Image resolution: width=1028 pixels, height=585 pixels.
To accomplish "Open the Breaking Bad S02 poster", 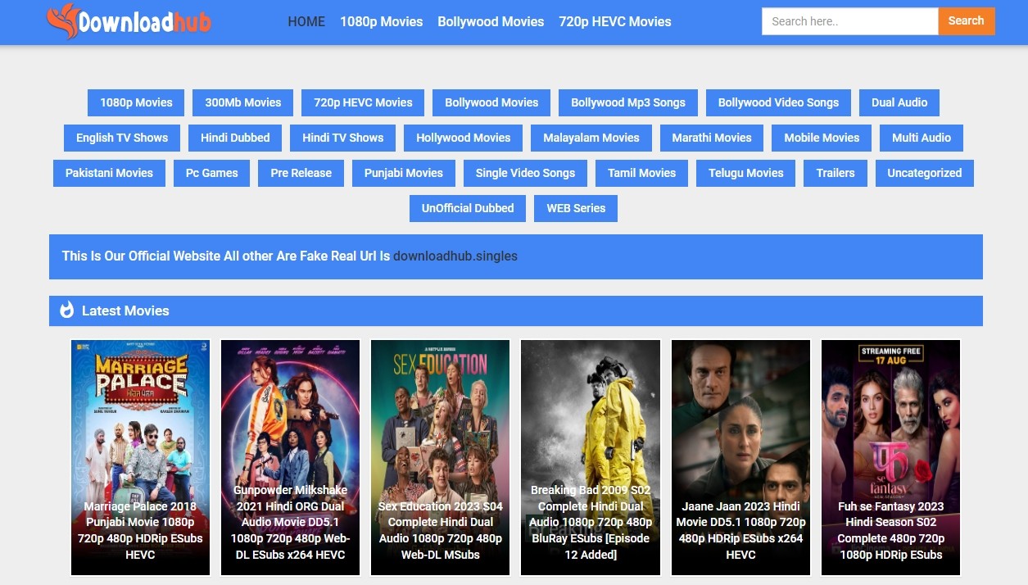I will click(x=591, y=457).
